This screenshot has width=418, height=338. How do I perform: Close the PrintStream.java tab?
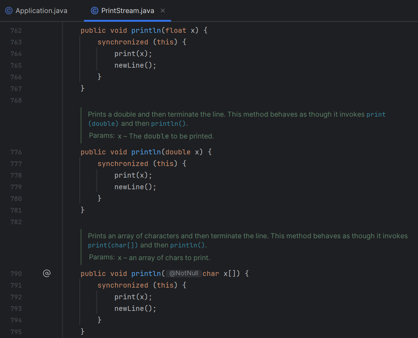tap(163, 11)
